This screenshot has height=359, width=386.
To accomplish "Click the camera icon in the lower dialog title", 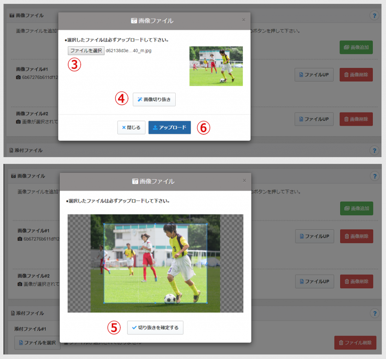I will click(x=135, y=182).
